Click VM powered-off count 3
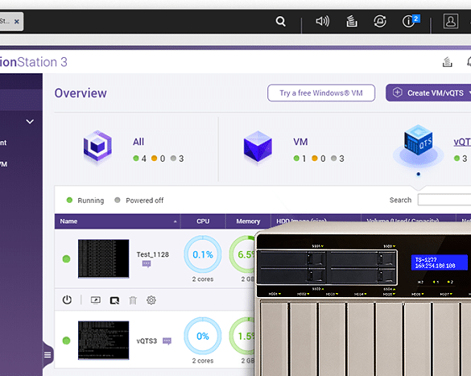Screen dimensions: 471x376 click(341, 159)
